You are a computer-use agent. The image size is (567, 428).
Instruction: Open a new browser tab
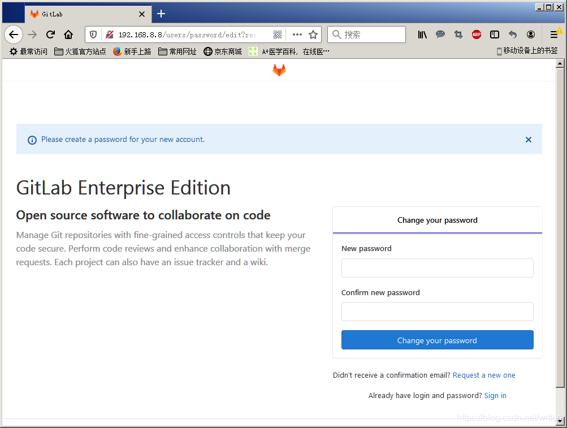[161, 14]
